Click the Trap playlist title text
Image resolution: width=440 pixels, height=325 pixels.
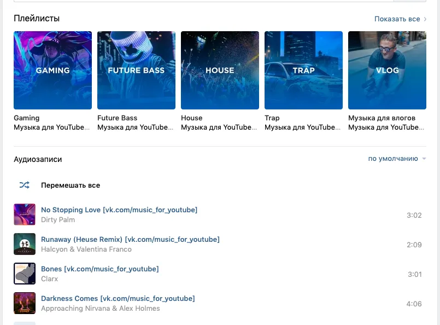[x=272, y=118]
